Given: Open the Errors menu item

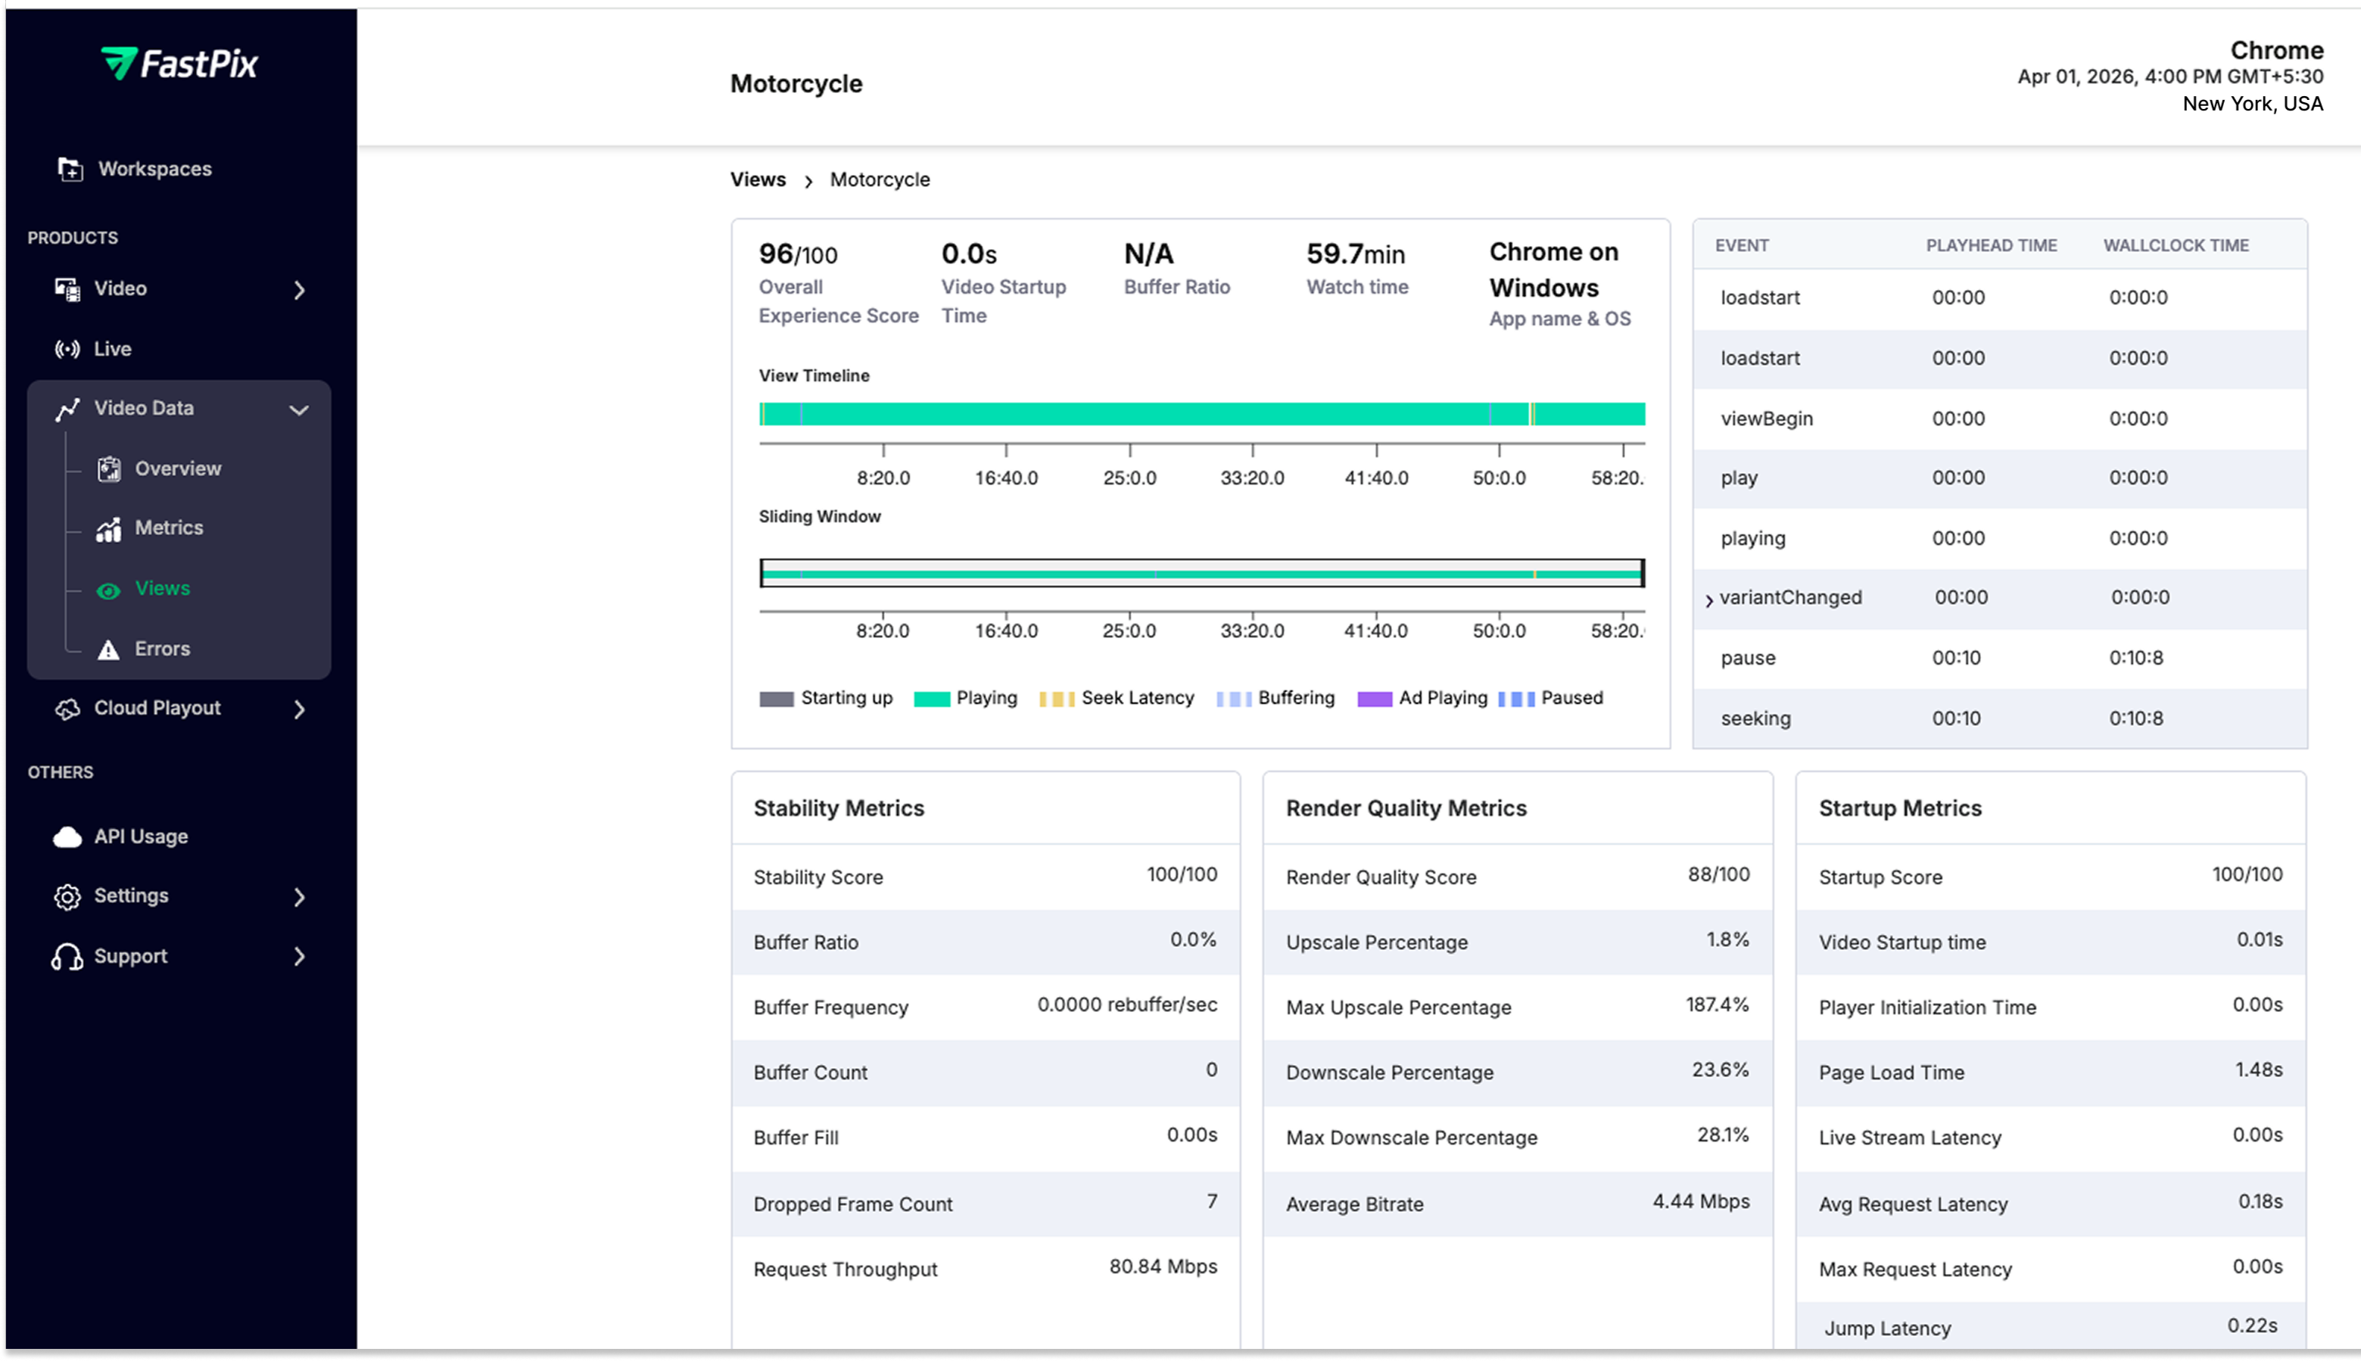Looking at the screenshot, I should coord(162,649).
